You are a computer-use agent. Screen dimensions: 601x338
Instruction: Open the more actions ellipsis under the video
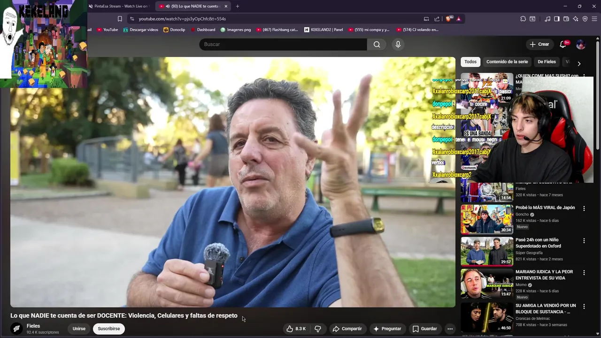(450, 329)
